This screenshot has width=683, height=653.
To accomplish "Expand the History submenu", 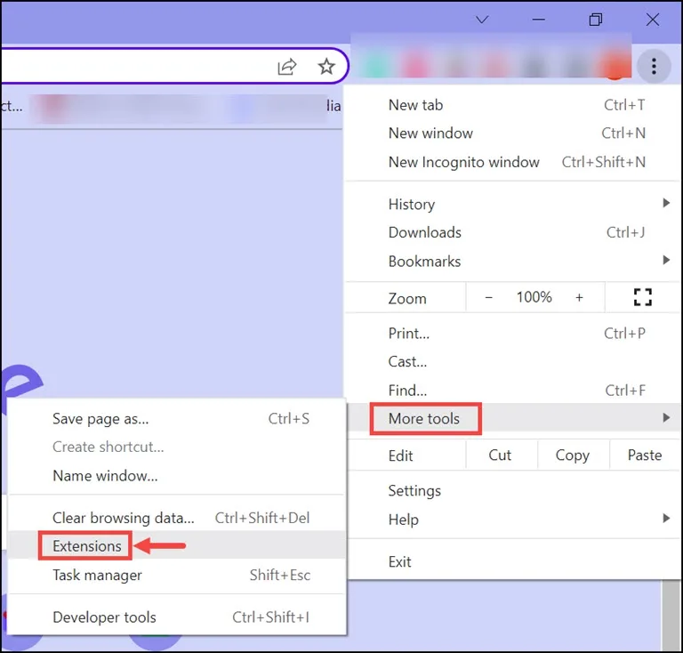I will pyautogui.click(x=513, y=204).
